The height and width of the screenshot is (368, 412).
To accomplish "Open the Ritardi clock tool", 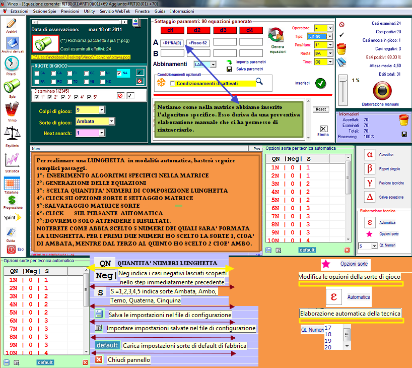I will [12, 64].
